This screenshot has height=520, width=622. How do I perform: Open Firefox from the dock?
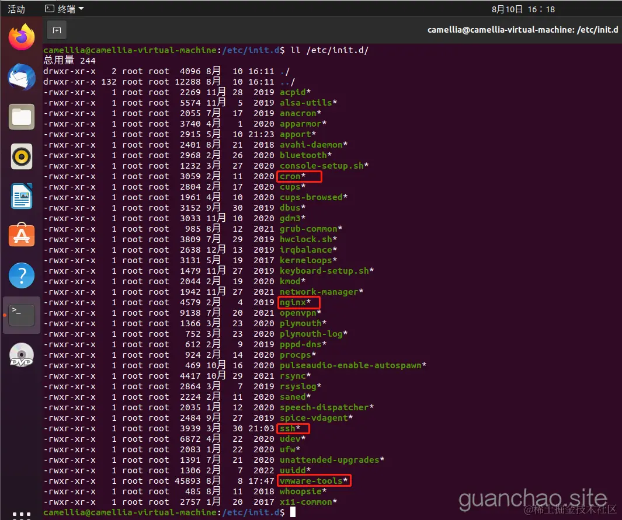(x=22, y=37)
